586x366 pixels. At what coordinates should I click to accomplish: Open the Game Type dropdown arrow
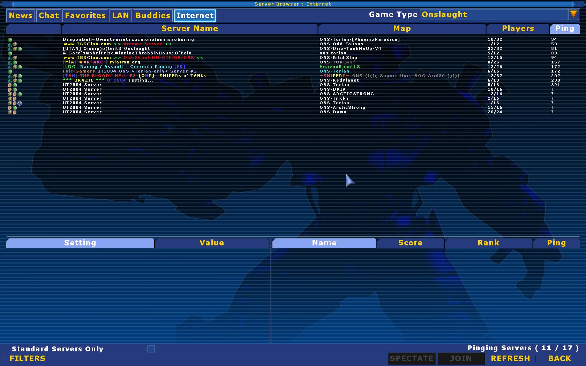click(x=573, y=14)
